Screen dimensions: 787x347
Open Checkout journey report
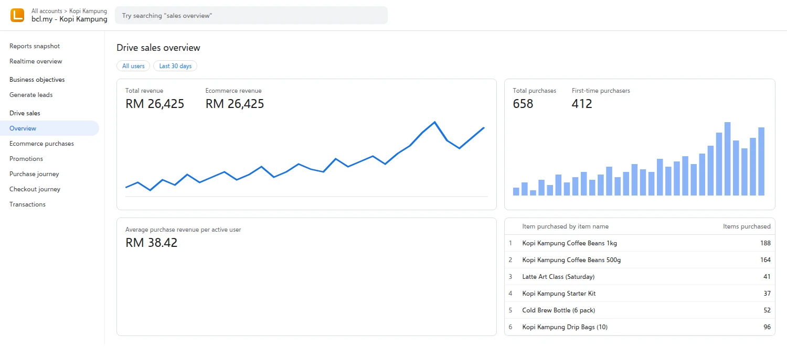click(x=35, y=189)
